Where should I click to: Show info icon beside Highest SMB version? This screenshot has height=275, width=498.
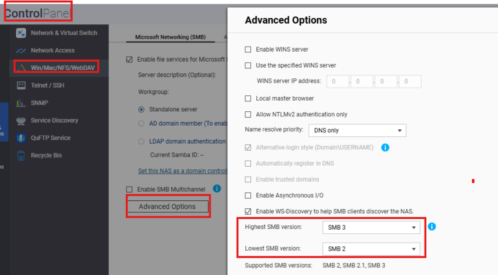pos(431,226)
